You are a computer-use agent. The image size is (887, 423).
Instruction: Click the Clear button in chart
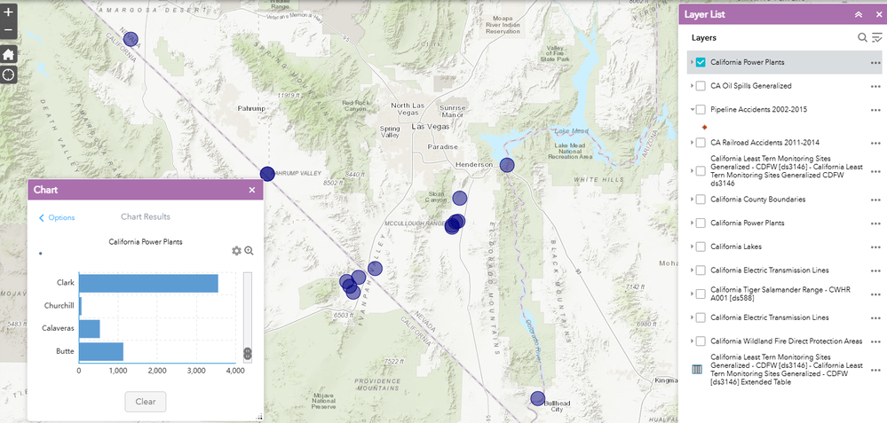[146, 402]
